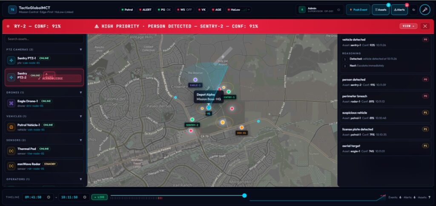
Task: Click the Patrol Vehicle-1 vehicle icon
Action: click(x=11, y=127)
